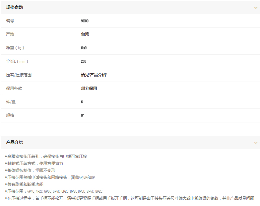The height and width of the screenshot is (206, 260).
Task: Select the net weight value 0.49
Action: pos(84,48)
